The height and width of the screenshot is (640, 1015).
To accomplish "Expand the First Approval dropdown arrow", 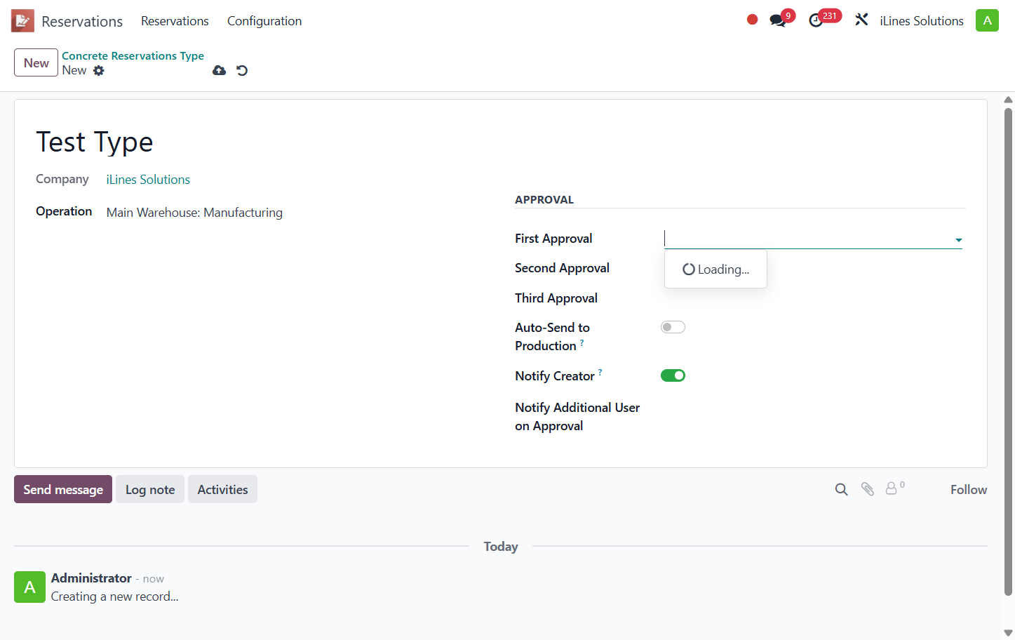I will pos(958,240).
